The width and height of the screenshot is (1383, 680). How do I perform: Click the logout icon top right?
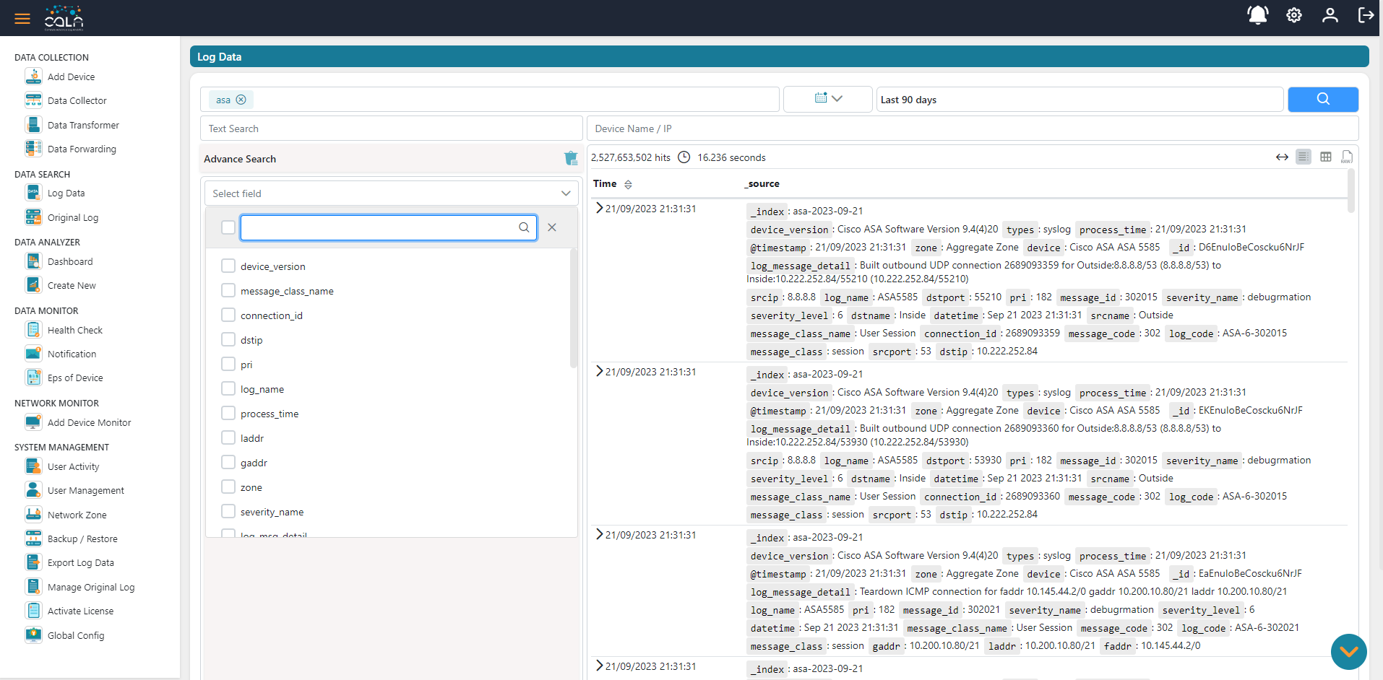(x=1366, y=15)
